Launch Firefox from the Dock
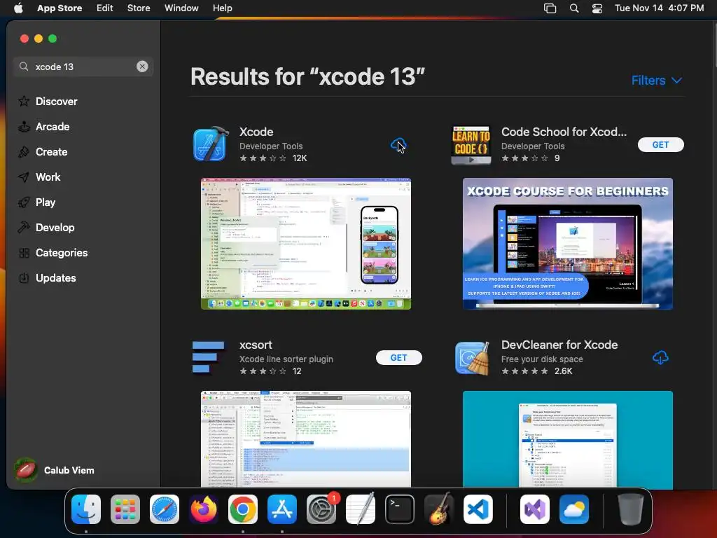This screenshot has height=538, width=717. [204, 509]
